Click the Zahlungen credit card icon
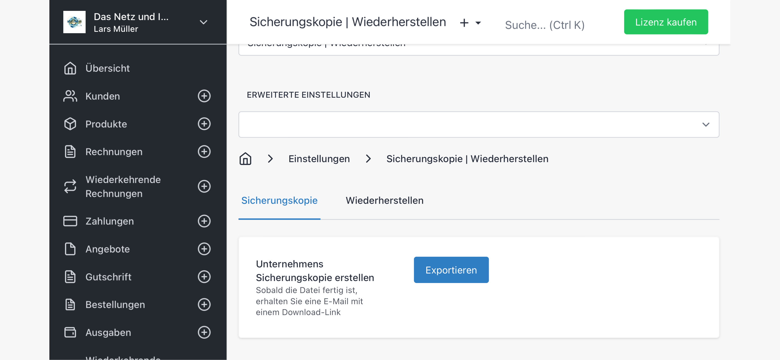Viewport: 780px width, 360px height. tap(70, 221)
